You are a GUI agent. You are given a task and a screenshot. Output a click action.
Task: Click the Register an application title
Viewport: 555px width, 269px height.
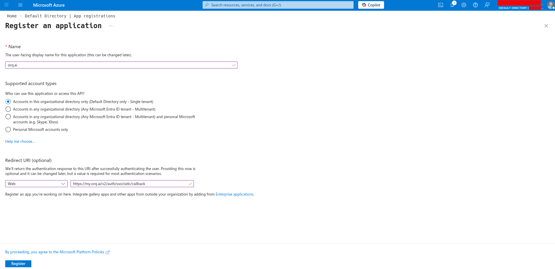(x=53, y=26)
